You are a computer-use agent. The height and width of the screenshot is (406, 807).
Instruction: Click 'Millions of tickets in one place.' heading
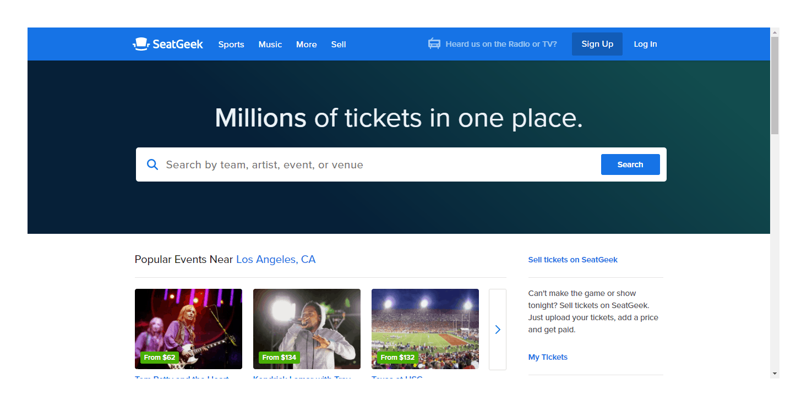399,118
